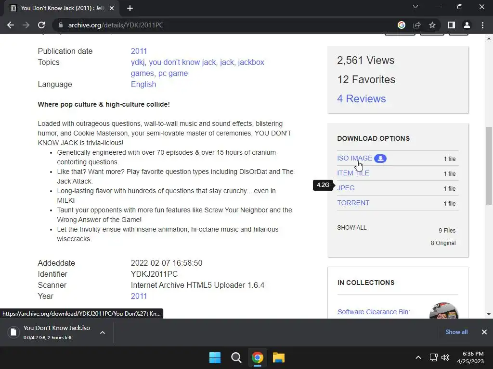Click the ISO IMAGE download icon
This screenshot has width=493, height=369.
pos(380,159)
